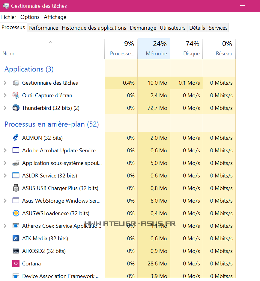Click the ATKOSD2 process icon

[16, 251]
